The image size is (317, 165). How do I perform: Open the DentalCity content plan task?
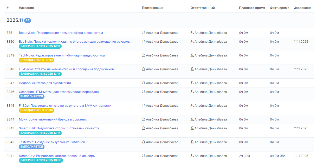pos(57,156)
